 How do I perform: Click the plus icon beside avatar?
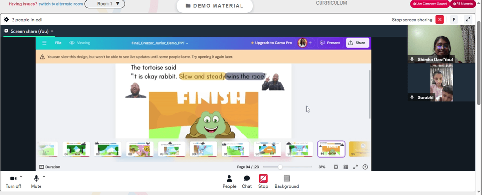click(310, 43)
